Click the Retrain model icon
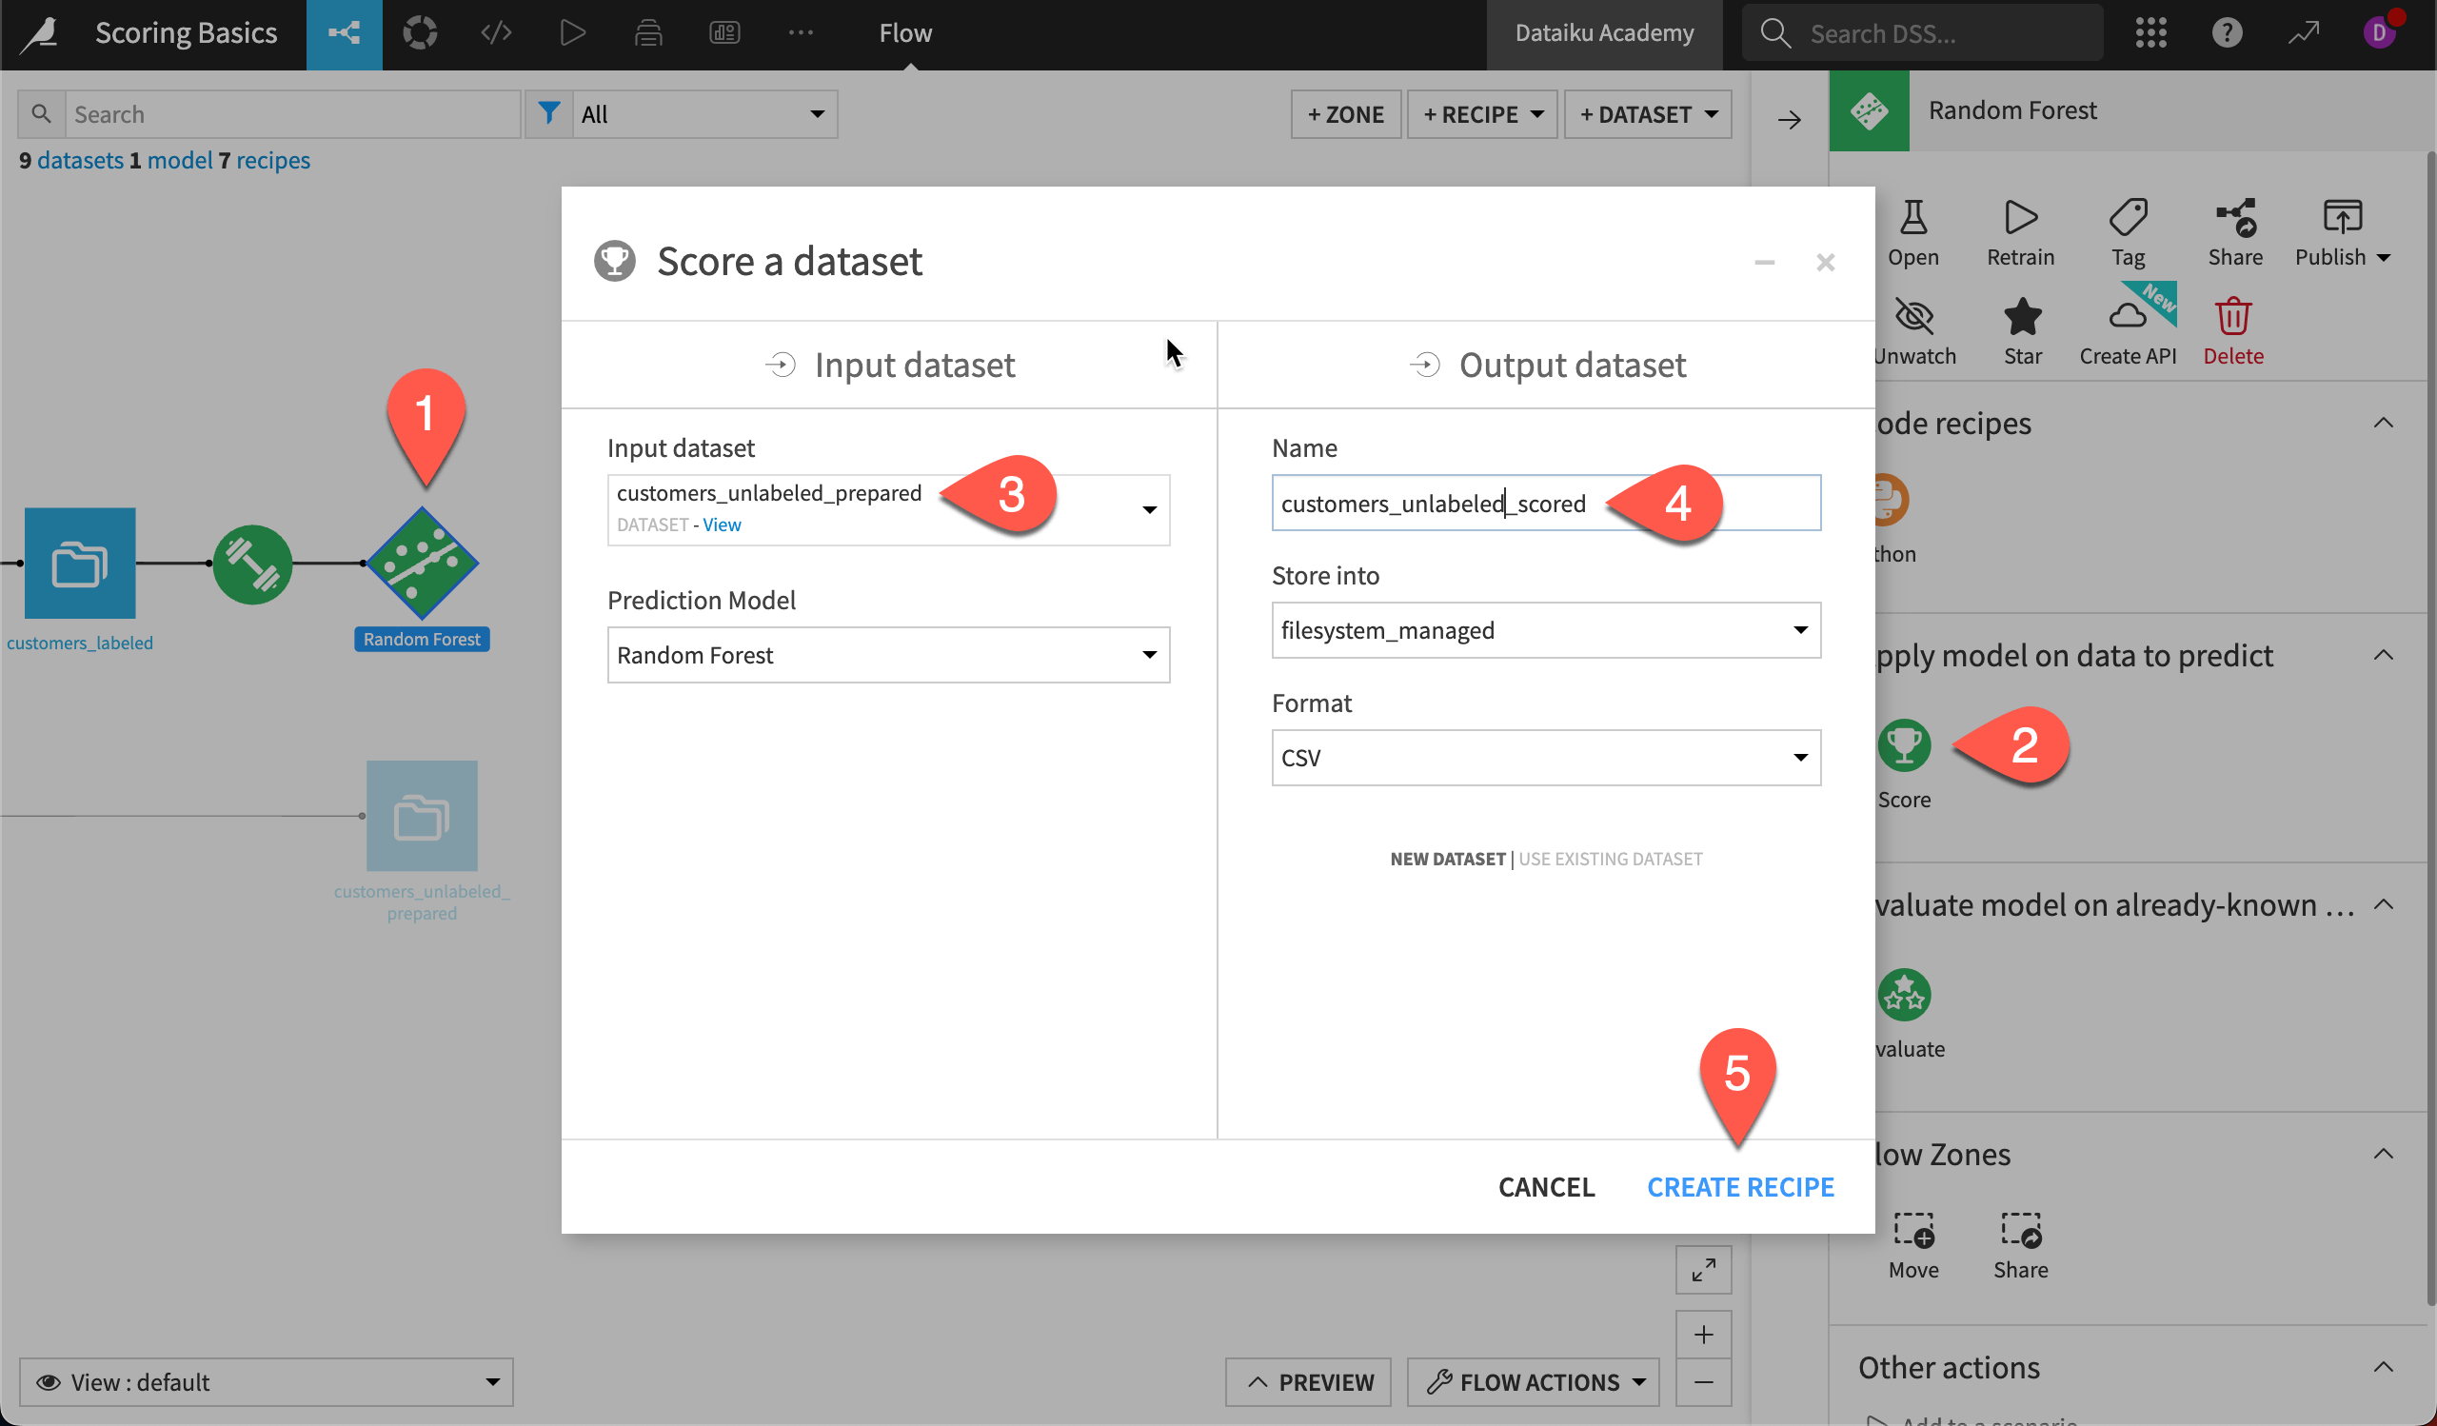Screen dimensions: 2437x1426 tap(2020, 218)
